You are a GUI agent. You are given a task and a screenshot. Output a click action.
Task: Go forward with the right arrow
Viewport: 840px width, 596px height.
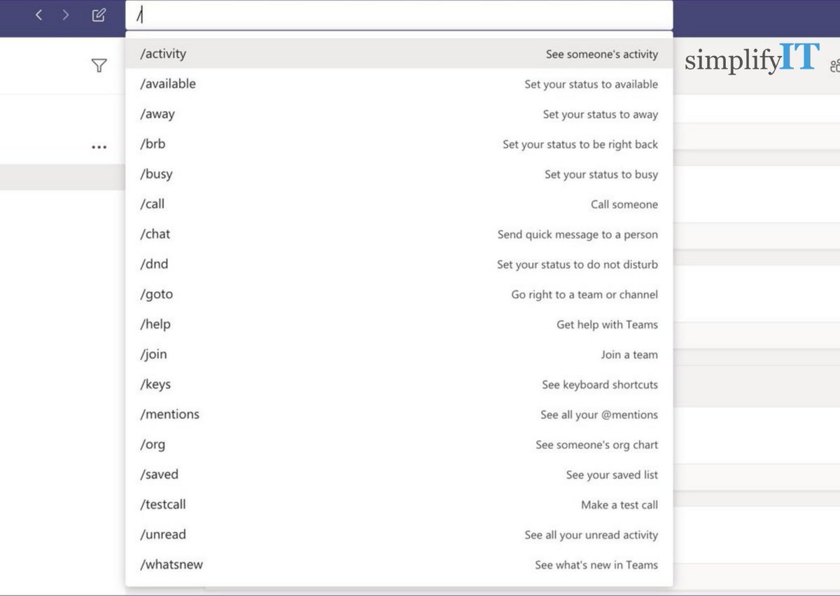click(x=66, y=15)
